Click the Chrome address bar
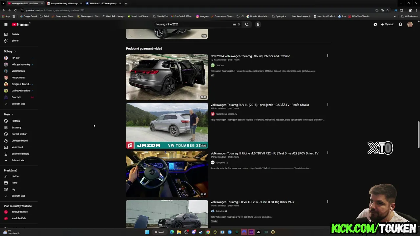 point(197,10)
